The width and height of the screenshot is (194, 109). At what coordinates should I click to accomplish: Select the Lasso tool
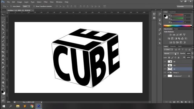3,22
